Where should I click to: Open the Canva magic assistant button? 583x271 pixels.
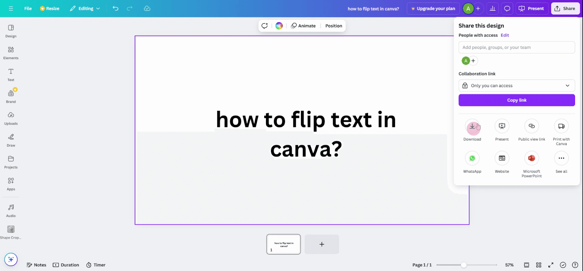point(11,259)
